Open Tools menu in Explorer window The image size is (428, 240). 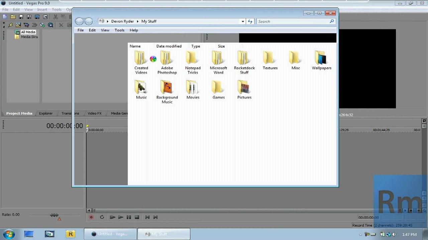[x=119, y=30]
